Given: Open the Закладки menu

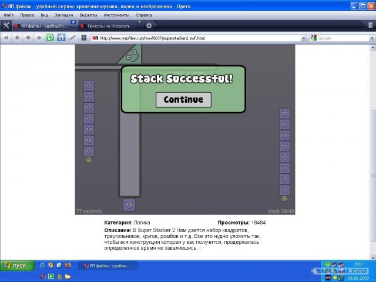Looking at the screenshot, I should point(64,15).
